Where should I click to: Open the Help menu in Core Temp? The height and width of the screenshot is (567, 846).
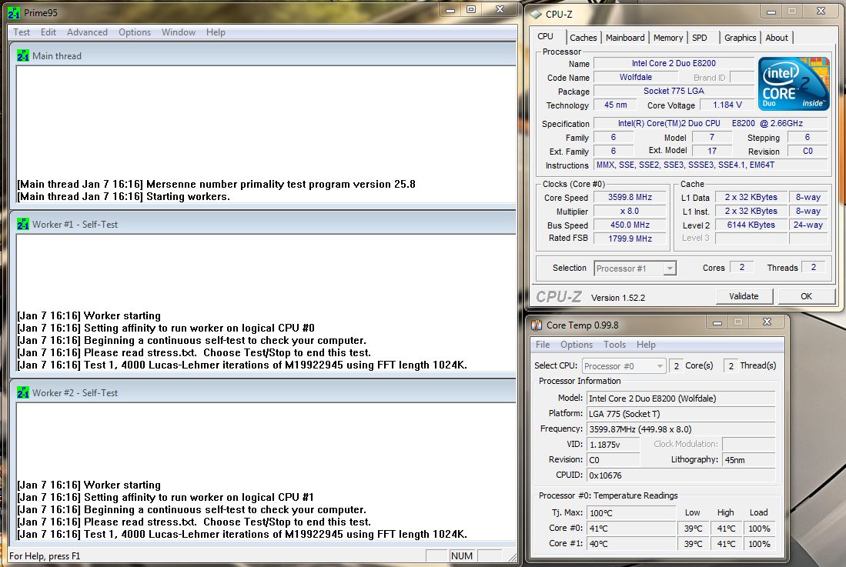click(x=646, y=345)
